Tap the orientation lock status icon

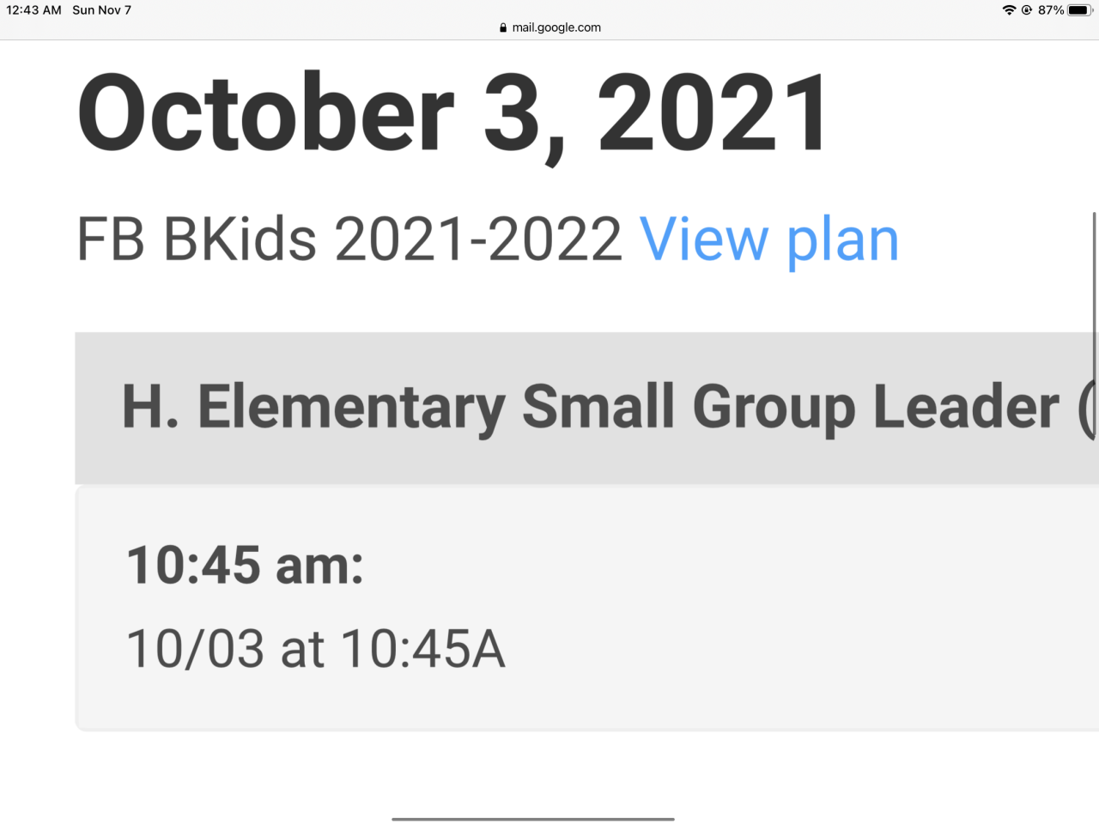click(x=1027, y=10)
